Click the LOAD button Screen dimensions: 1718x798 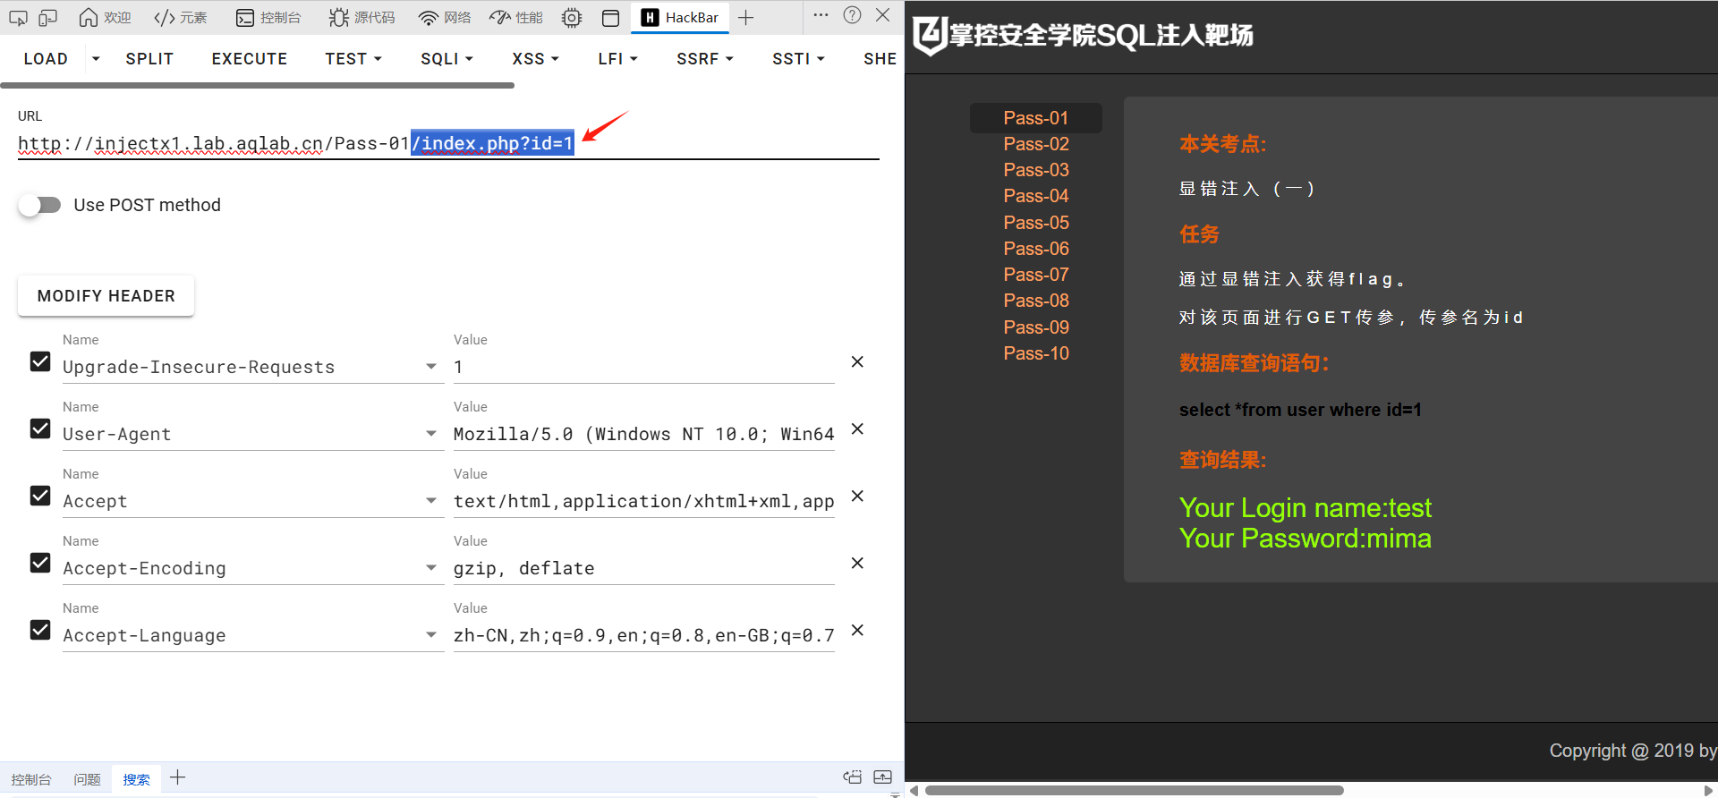coord(46,58)
